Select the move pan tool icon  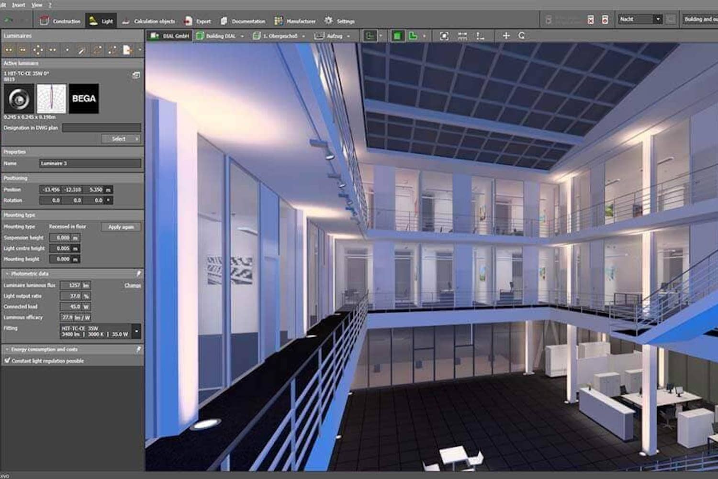[x=506, y=35]
